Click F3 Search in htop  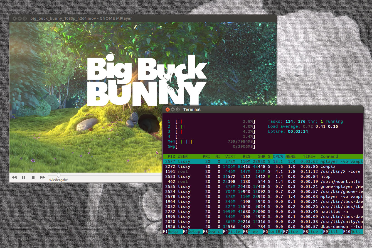[x=213, y=232]
